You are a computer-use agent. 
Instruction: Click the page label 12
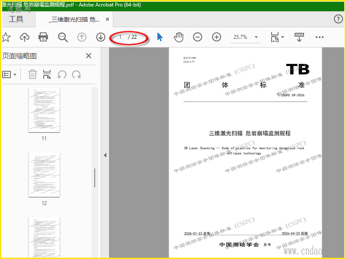coord(44,203)
